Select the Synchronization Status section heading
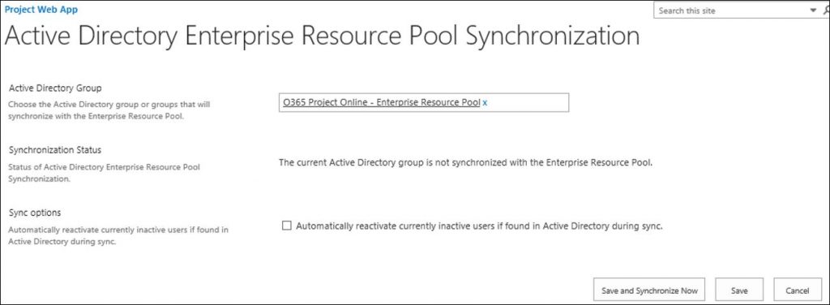This screenshot has height=305, width=830. pos(55,150)
